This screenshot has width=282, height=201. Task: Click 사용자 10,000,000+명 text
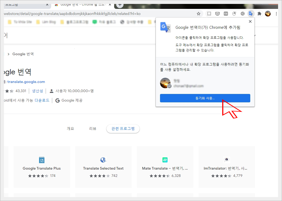click(75, 91)
